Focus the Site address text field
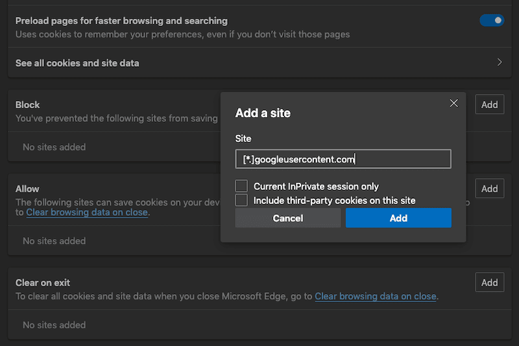Image resolution: width=519 pixels, height=346 pixels. [343, 159]
